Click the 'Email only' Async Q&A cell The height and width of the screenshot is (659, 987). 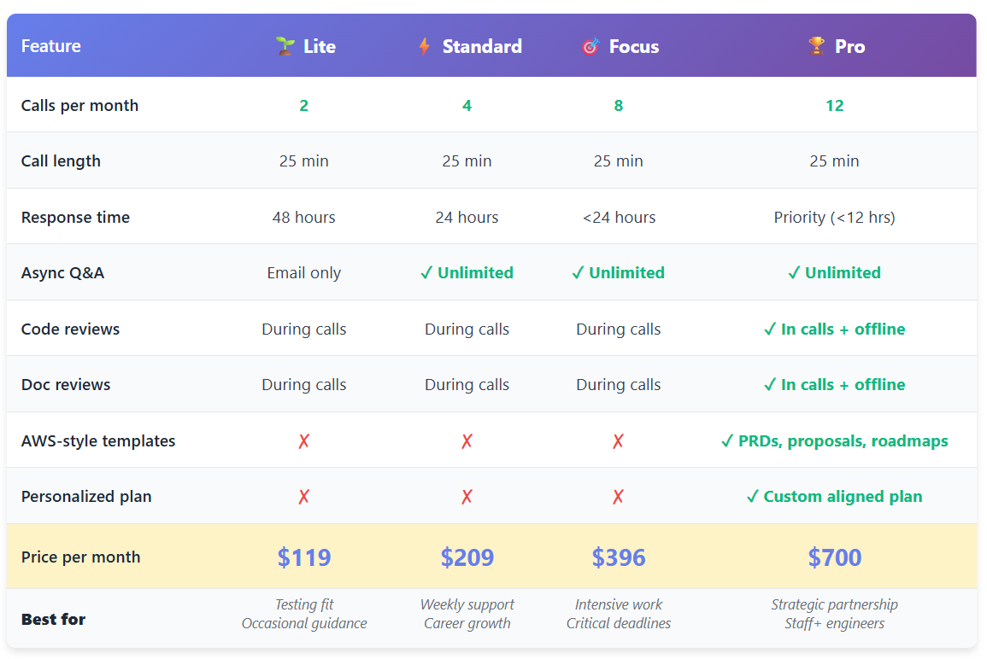point(304,273)
